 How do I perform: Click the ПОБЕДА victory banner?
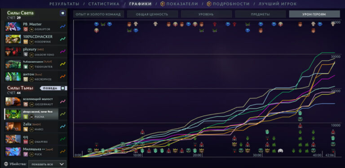tap(50, 88)
